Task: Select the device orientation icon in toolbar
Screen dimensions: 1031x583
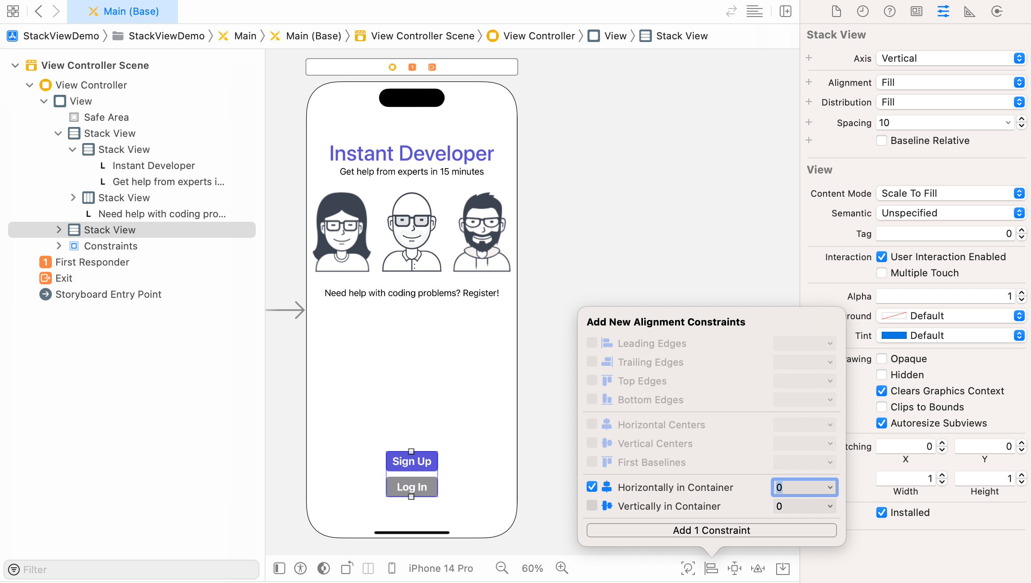Action: (346, 568)
